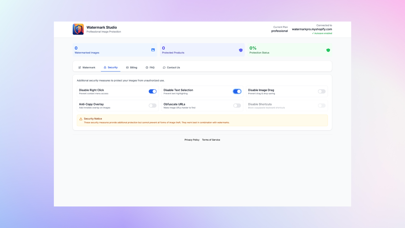Click the image icon in Watermarked Images card
Viewport: 405px width, 228px height.
tap(153, 50)
